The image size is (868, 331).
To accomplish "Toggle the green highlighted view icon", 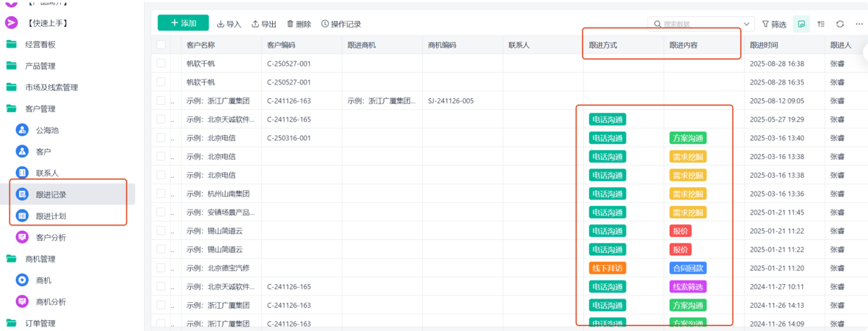I will pyautogui.click(x=801, y=24).
